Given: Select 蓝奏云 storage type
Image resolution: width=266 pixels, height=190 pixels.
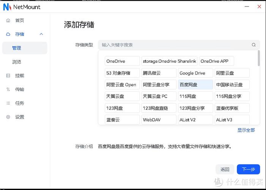Looking at the screenshot, I should [x=122, y=120].
